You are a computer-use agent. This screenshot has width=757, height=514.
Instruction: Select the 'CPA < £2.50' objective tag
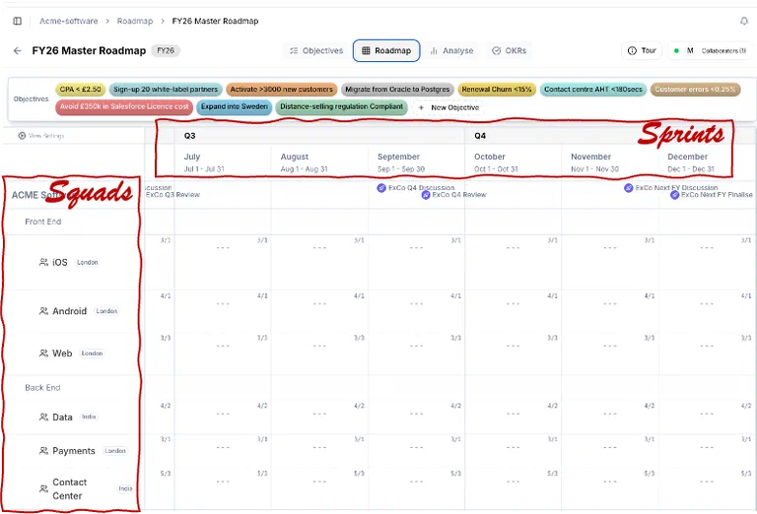[81, 90]
